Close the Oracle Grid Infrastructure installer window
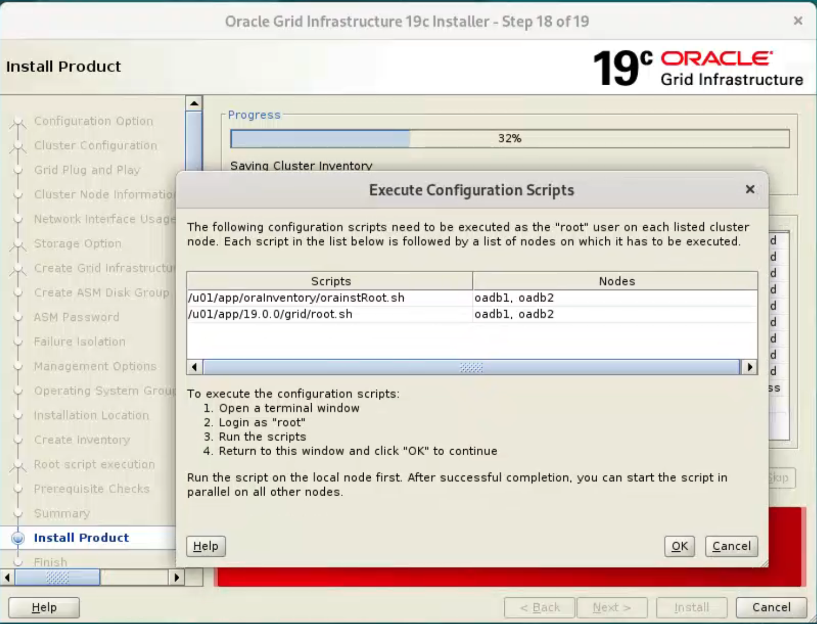 point(798,21)
